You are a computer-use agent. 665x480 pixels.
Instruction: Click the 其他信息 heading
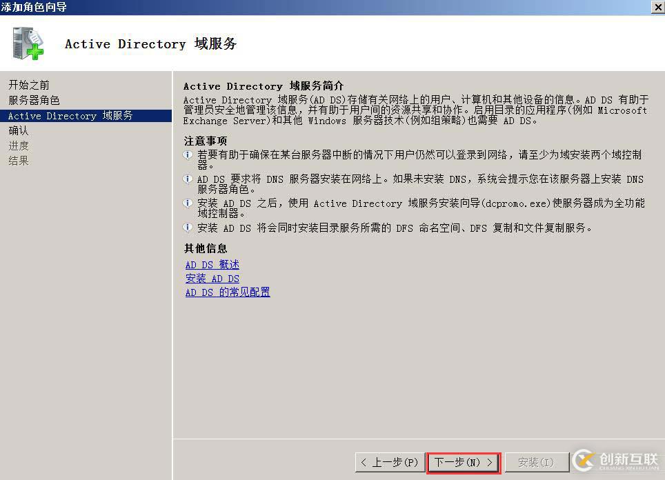click(x=206, y=248)
